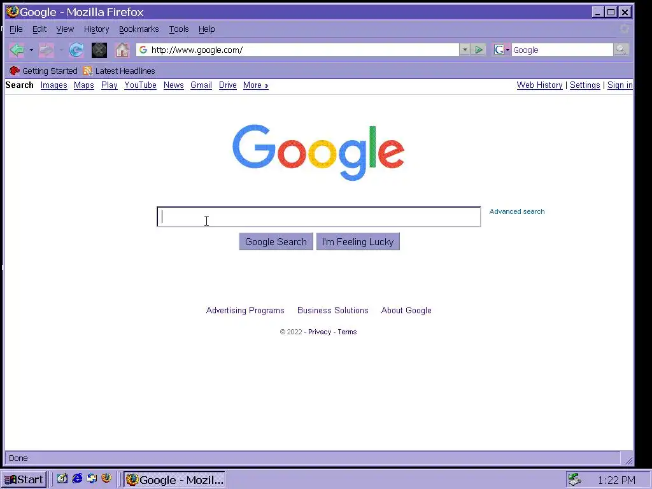Launch Firefox from the quick launch bar

(x=106, y=479)
